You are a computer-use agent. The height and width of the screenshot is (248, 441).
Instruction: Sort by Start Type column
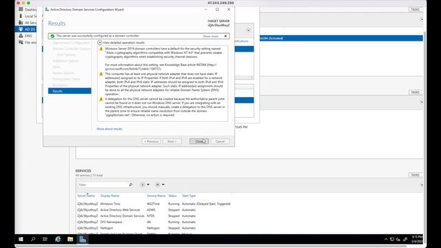tap(189, 196)
